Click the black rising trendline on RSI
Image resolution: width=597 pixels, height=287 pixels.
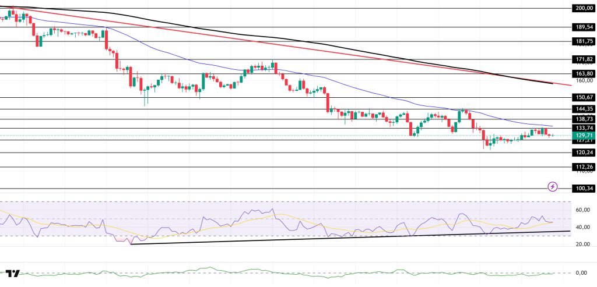click(x=350, y=238)
